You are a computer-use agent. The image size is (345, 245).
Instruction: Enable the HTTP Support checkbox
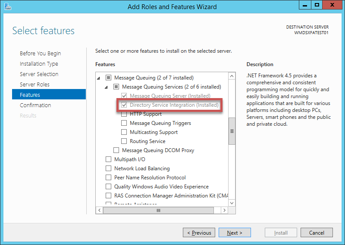coord(124,114)
